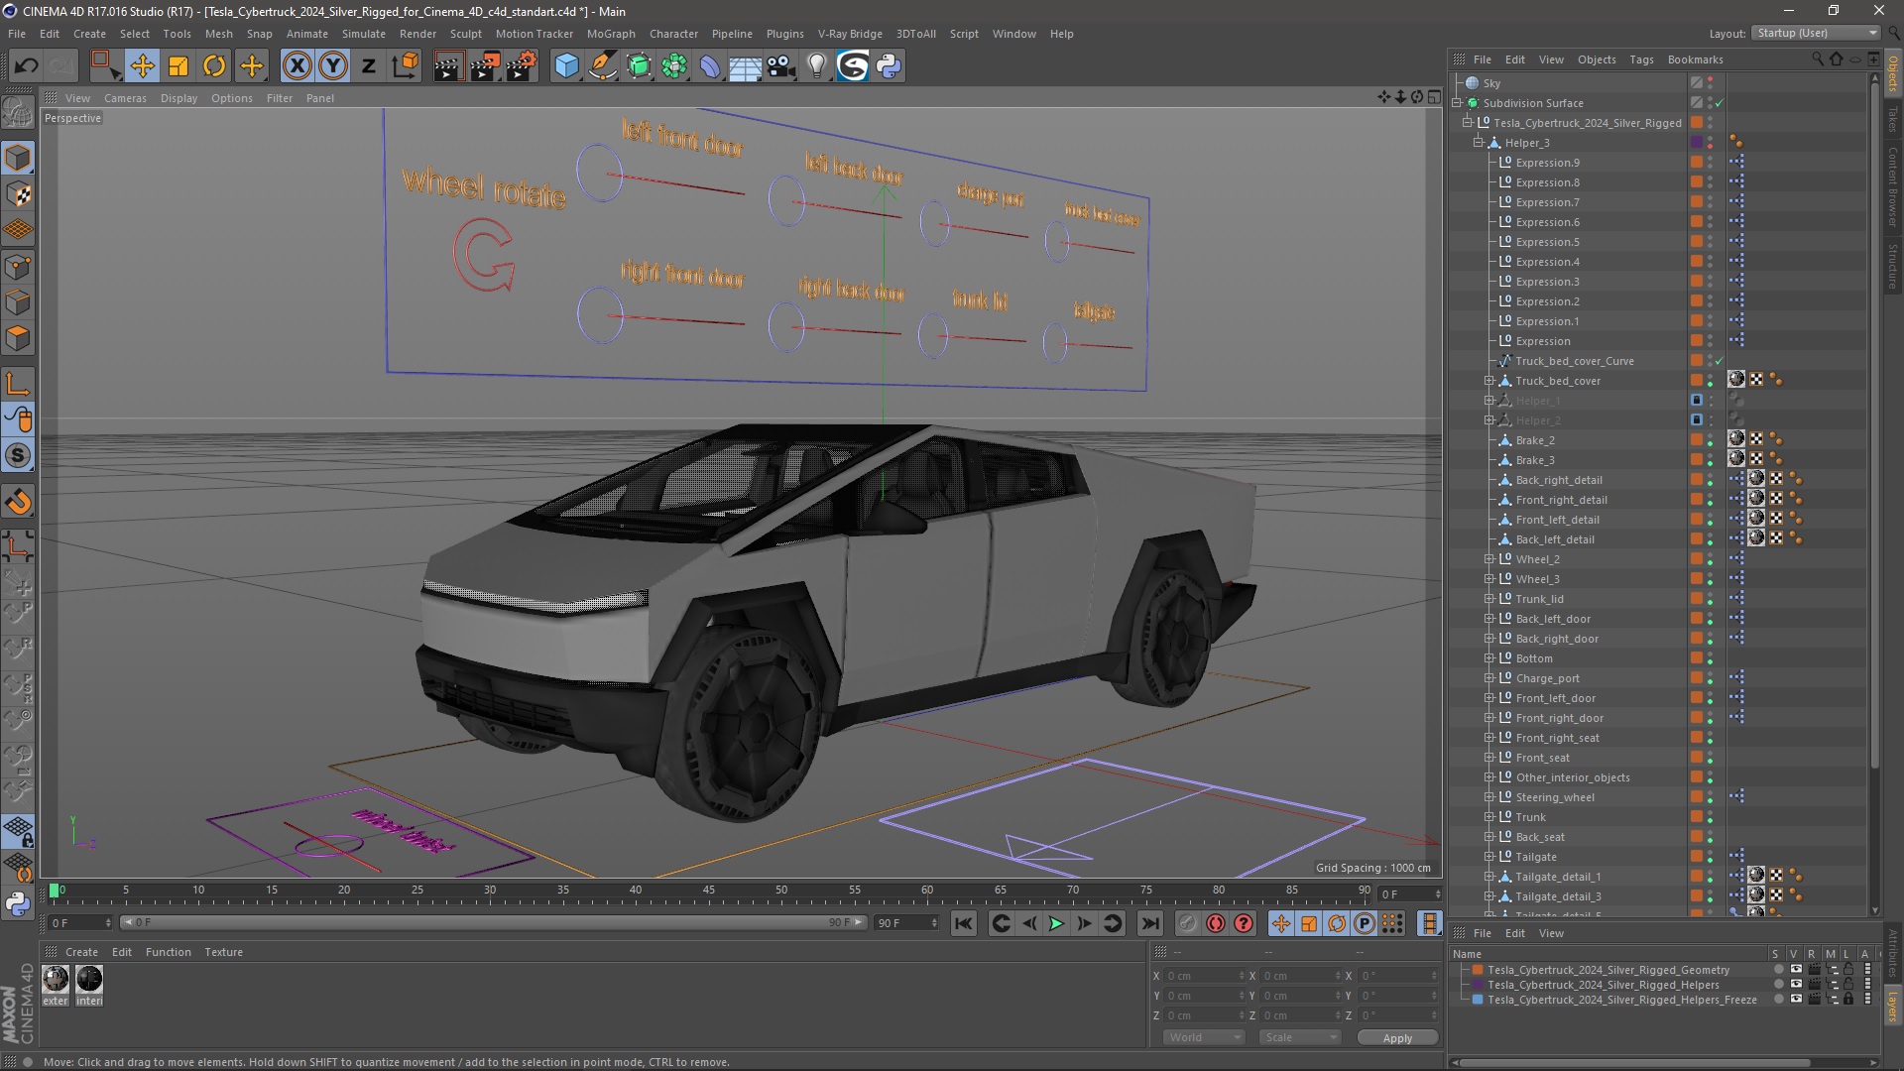Open Edit Render Settings icon

coord(522,66)
